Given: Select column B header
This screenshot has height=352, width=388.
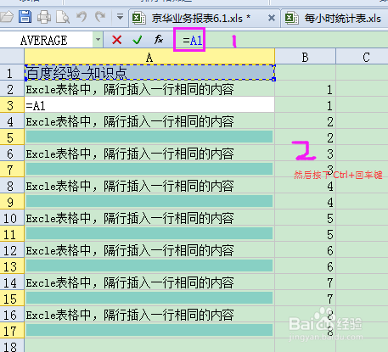Looking at the screenshot, I should (305, 57).
